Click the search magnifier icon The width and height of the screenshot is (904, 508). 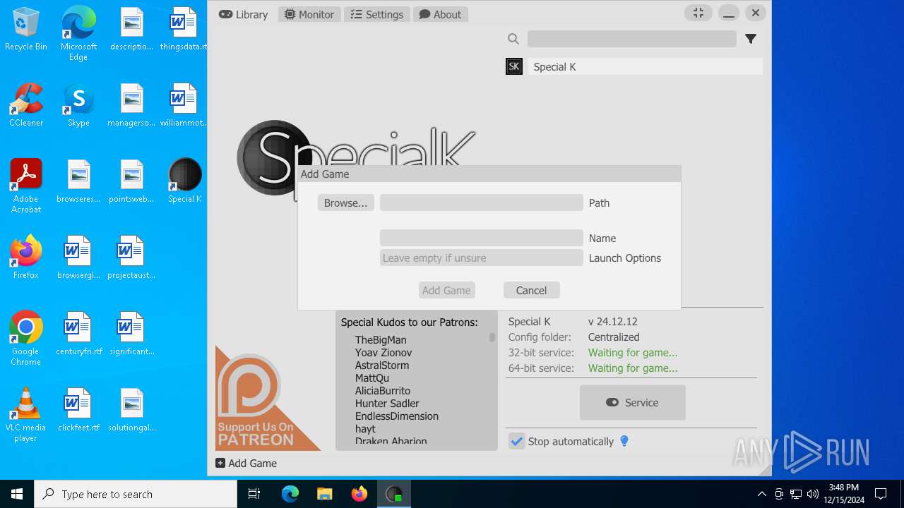click(x=513, y=39)
